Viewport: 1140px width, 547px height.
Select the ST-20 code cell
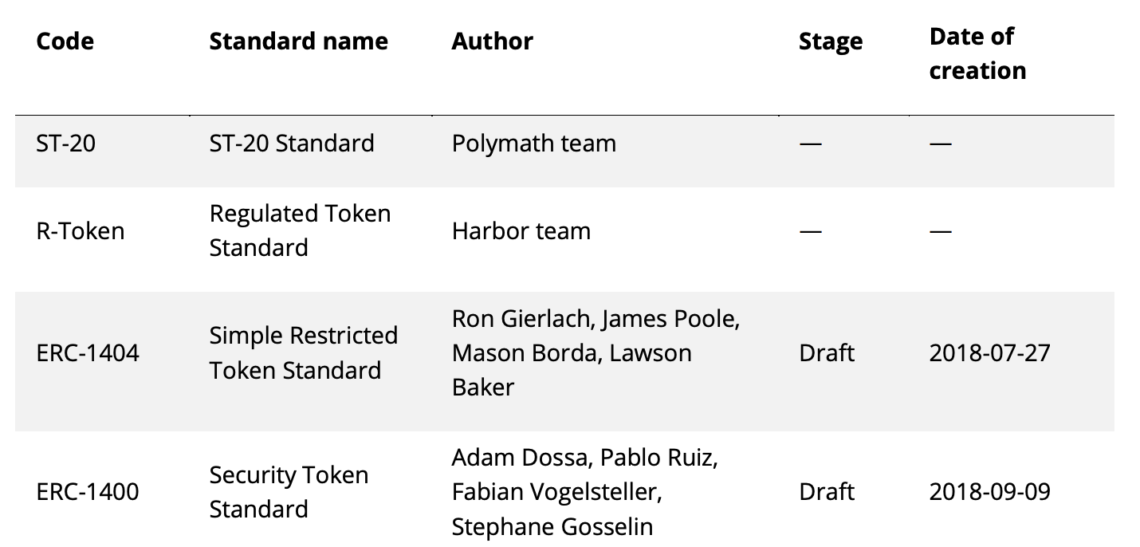[65, 144]
